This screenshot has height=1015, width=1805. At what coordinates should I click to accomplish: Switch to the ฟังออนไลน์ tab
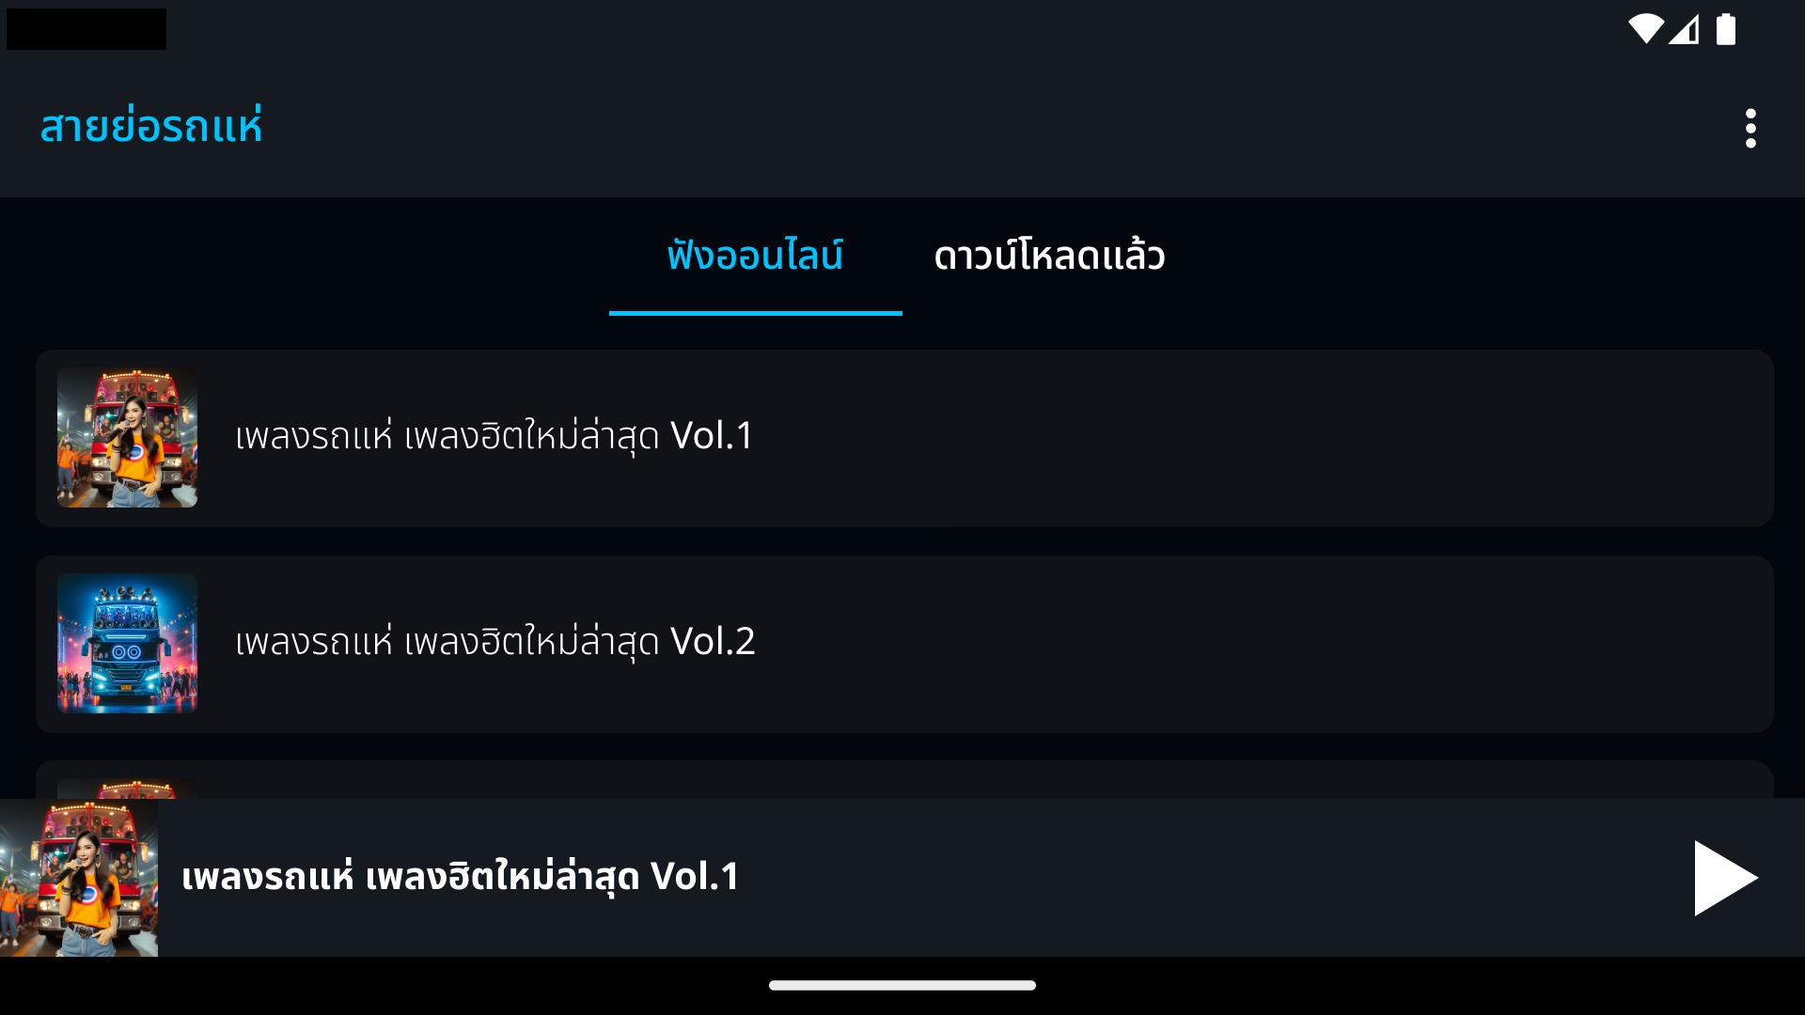pos(755,256)
